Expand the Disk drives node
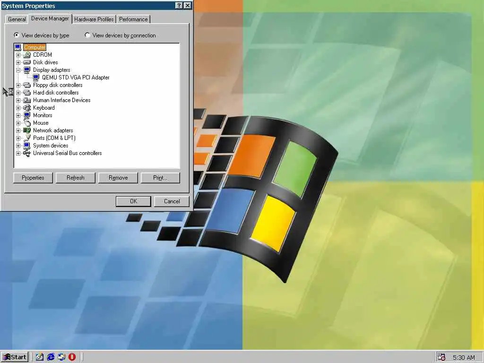 pyautogui.click(x=18, y=63)
